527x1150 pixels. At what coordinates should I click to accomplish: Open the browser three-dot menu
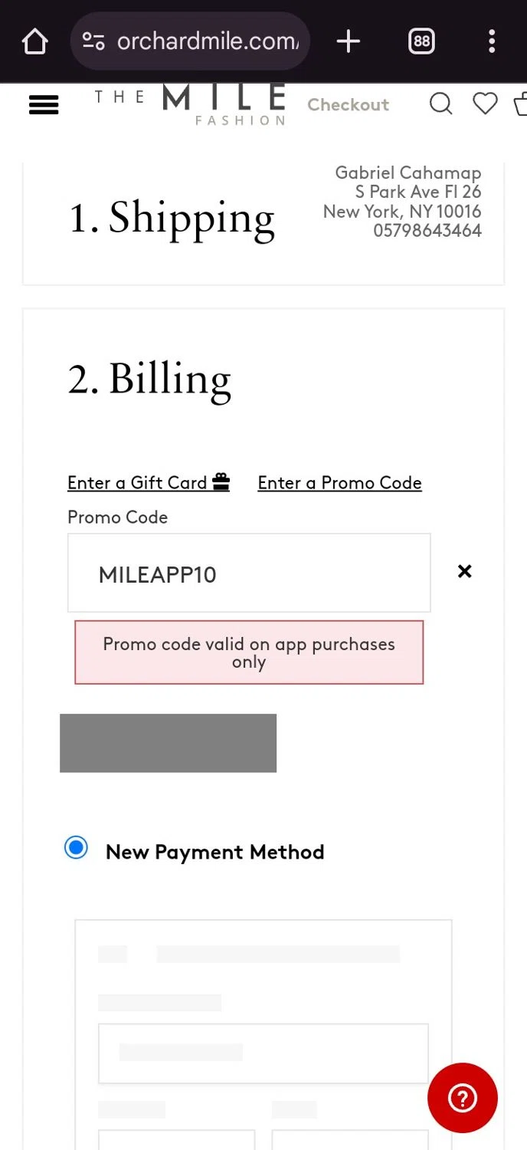point(491,41)
